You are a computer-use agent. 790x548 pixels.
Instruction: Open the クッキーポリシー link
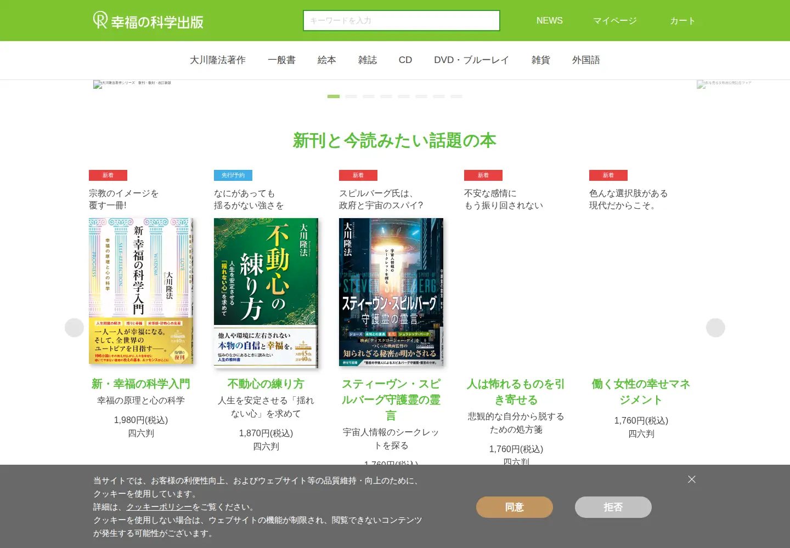click(x=159, y=507)
